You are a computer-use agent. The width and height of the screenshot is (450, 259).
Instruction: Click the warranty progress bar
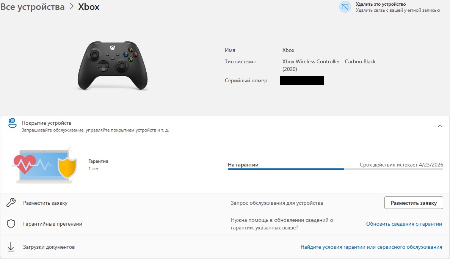point(335,169)
